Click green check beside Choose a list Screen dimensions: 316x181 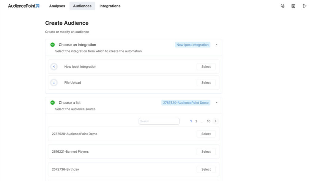[52, 103]
